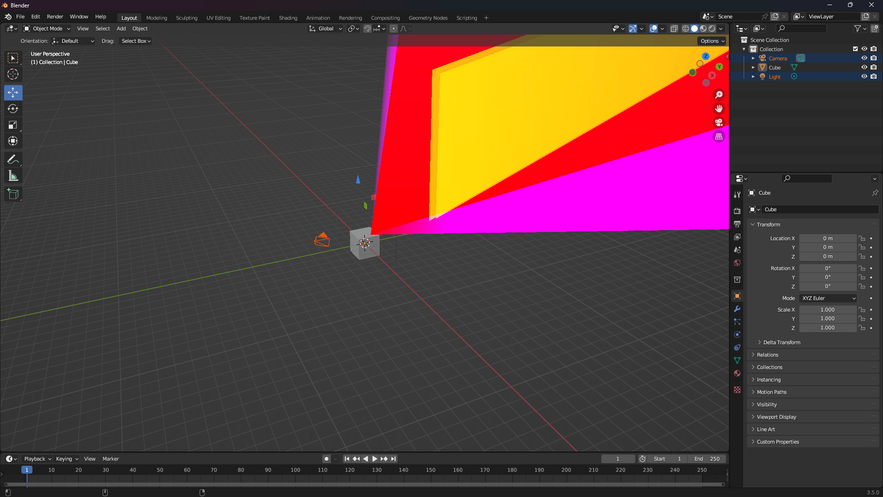Select the Rotate tool
Viewport: 883px width, 497px height.
(x=13, y=109)
